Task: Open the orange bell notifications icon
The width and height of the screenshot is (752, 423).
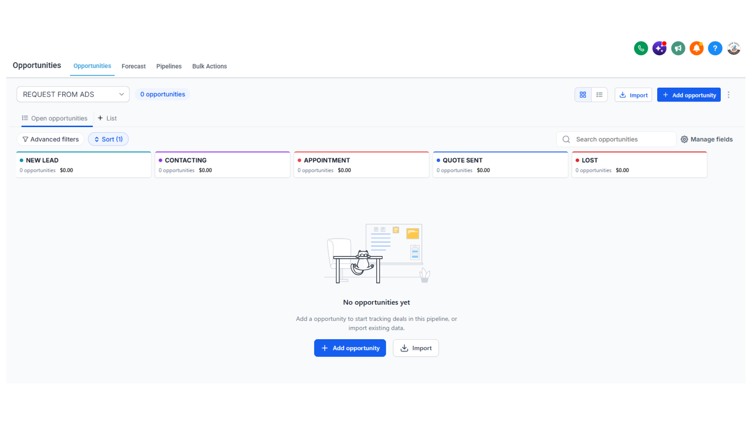Action: point(696,49)
